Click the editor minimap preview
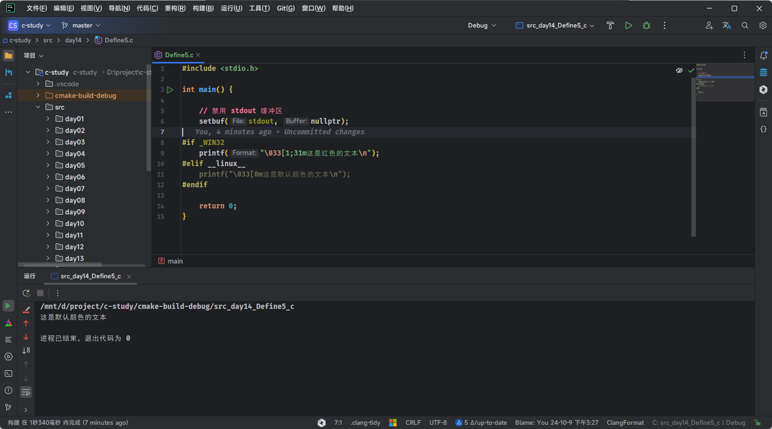The width and height of the screenshot is (772, 429). click(725, 82)
